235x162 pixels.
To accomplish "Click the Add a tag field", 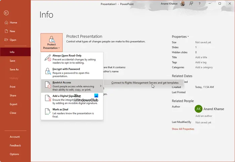I will click(x=201, y=62).
